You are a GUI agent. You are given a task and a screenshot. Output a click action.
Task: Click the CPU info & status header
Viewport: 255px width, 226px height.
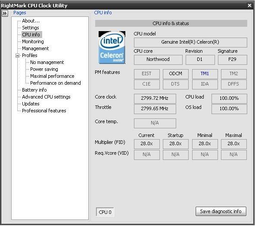coord(171,23)
